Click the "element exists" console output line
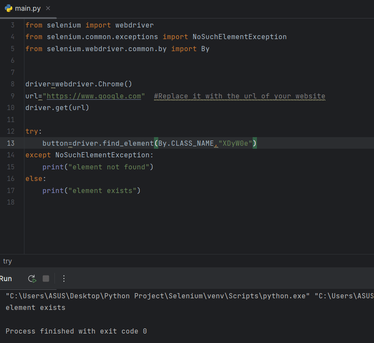Image resolution: width=374 pixels, height=343 pixels. tap(36, 308)
